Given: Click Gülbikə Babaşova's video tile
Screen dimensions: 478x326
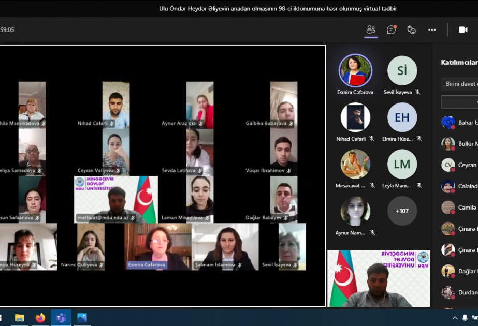Looking at the screenshot, I should [283, 105].
